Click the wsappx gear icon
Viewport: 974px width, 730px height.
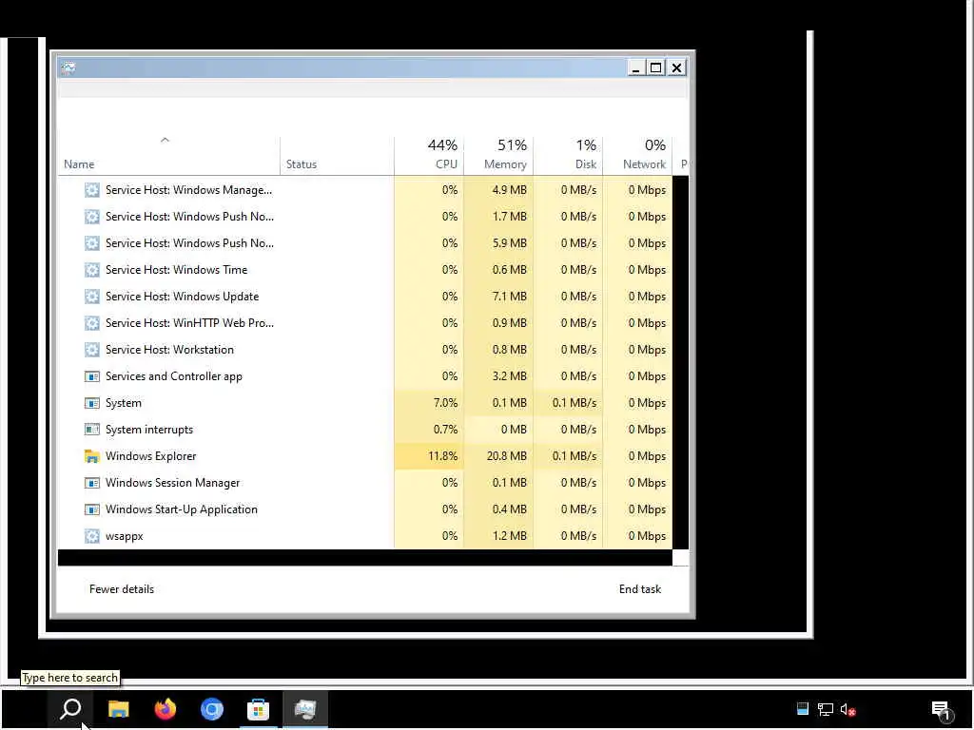click(x=92, y=536)
